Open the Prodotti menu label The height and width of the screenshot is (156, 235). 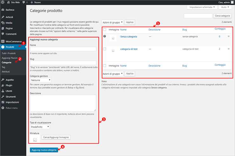pos(10,47)
